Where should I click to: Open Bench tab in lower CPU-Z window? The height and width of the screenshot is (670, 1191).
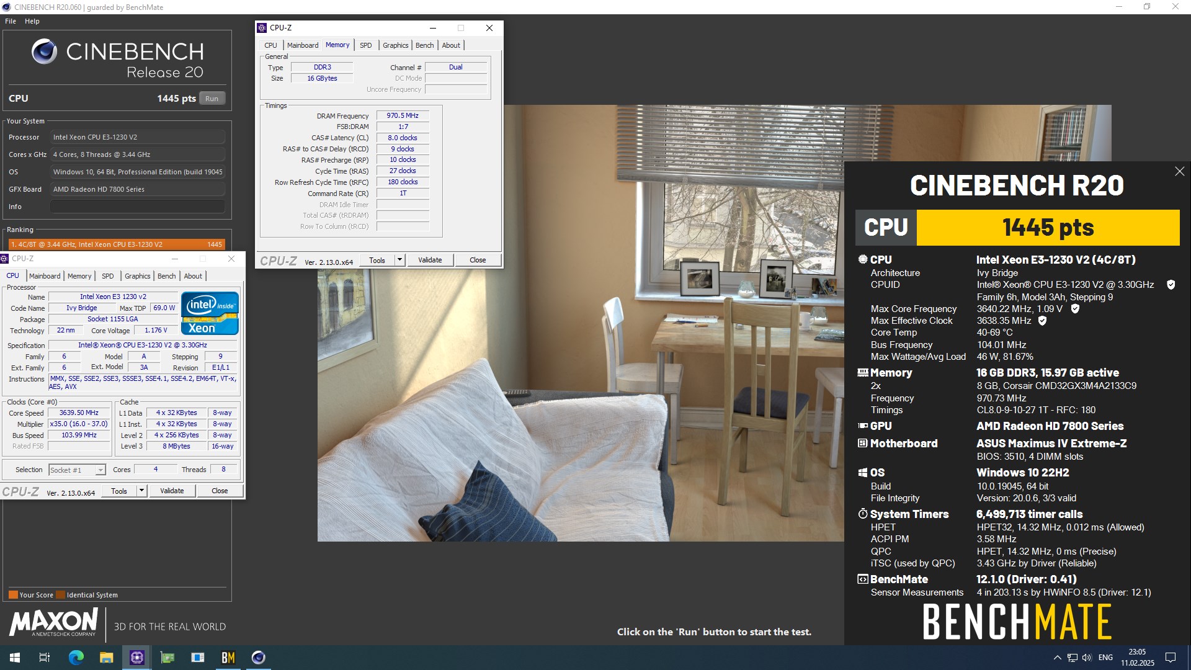(x=167, y=276)
